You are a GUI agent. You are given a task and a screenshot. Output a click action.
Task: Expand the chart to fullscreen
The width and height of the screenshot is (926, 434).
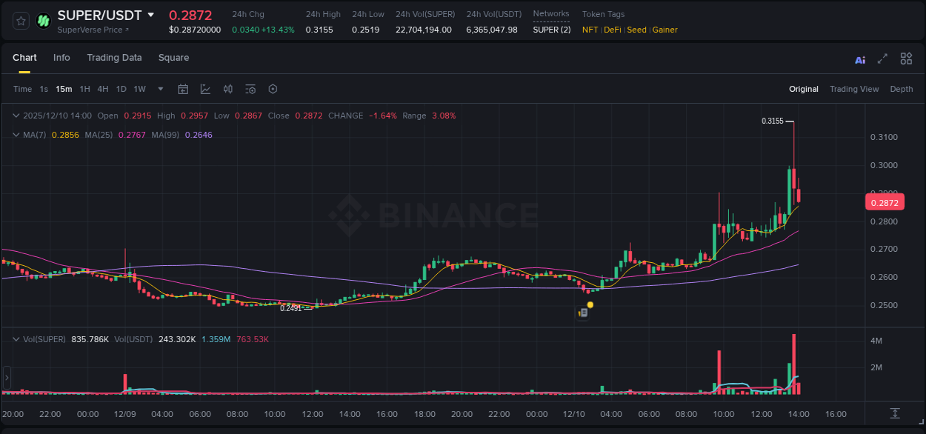click(882, 59)
